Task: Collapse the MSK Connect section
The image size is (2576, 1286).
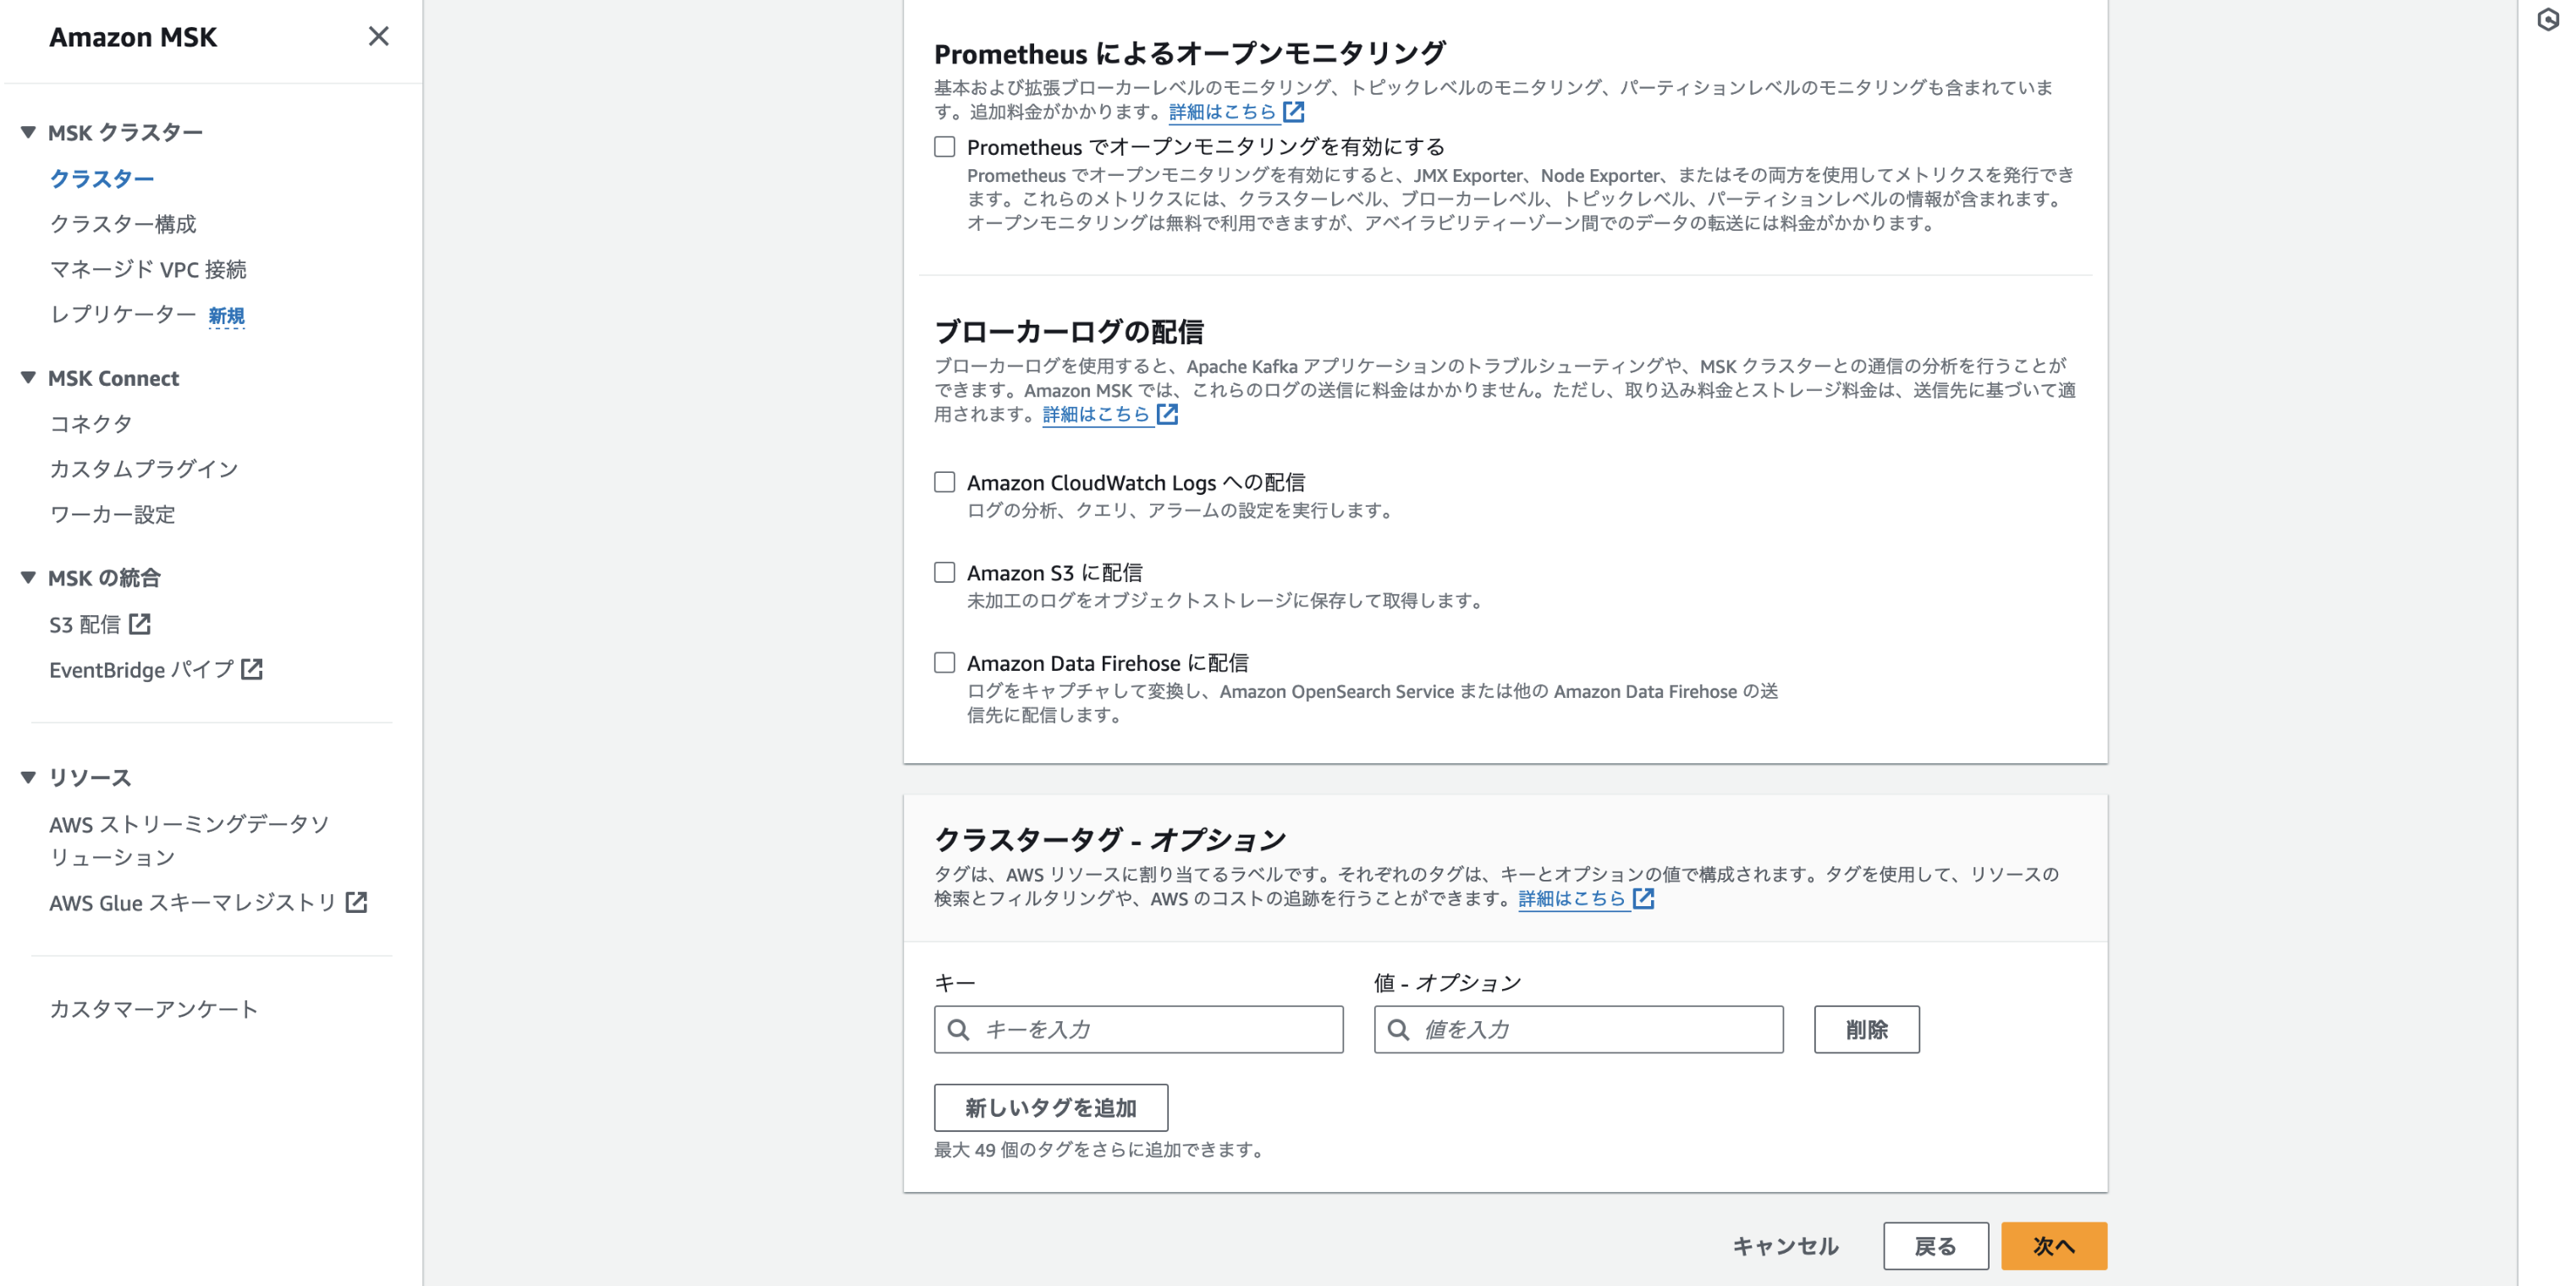Action: (28, 378)
